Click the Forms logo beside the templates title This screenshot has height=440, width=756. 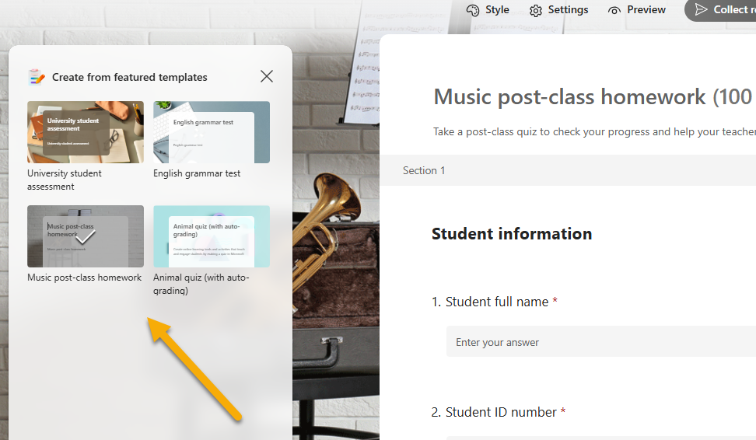37,77
